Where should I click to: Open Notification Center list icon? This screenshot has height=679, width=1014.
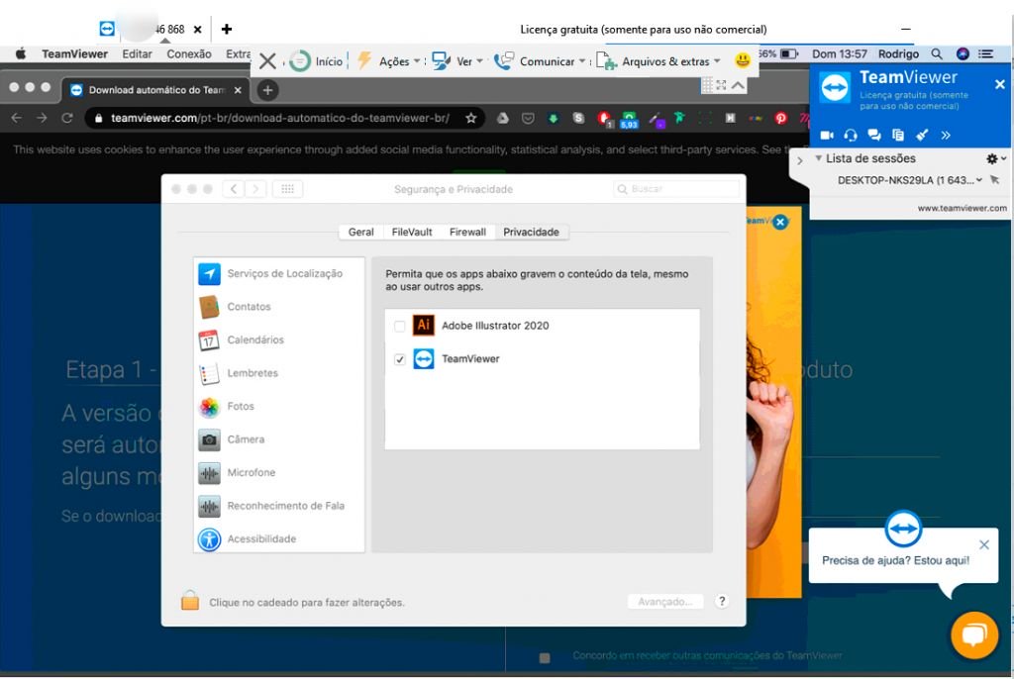click(x=985, y=53)
